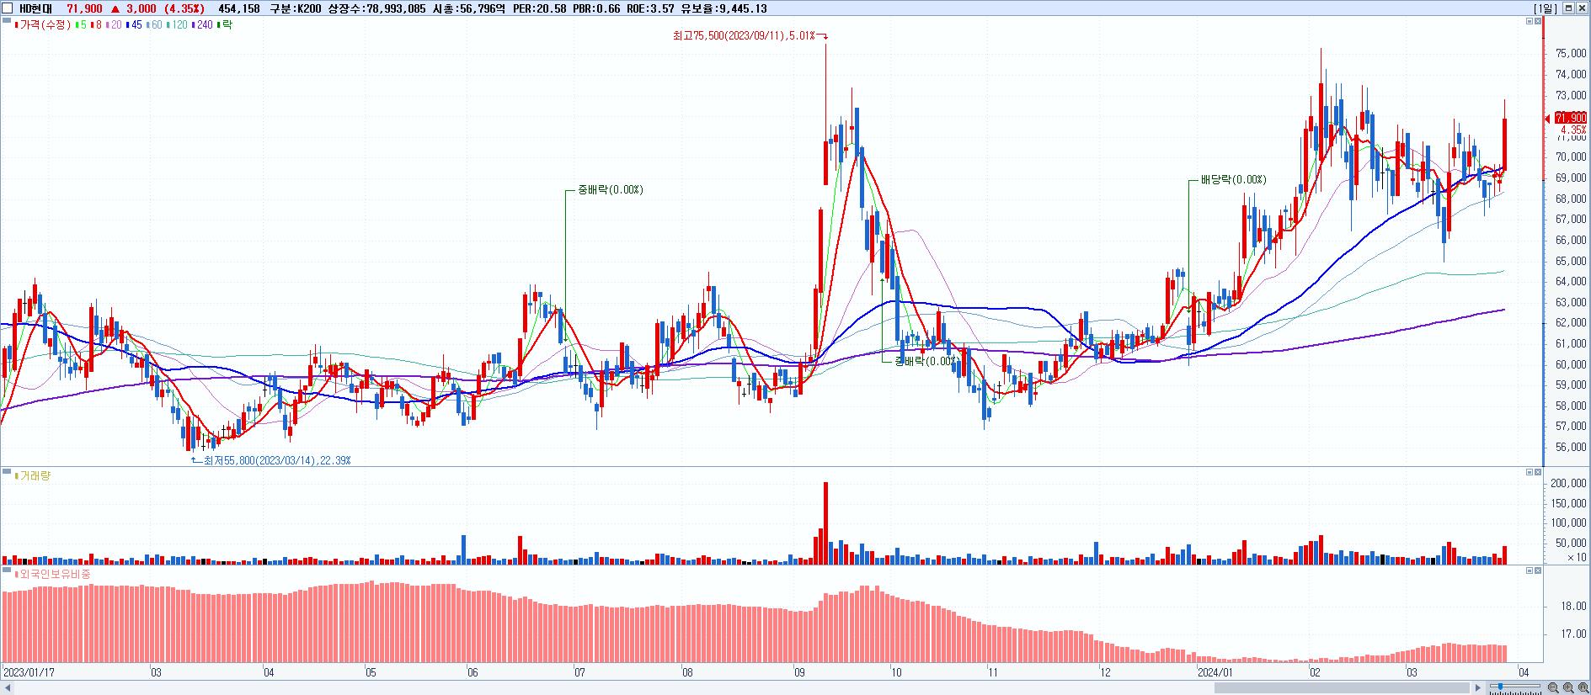Click the 유보율:9,445.13 header value
This screenshot has width=1591, height=695.
point(725,8)
